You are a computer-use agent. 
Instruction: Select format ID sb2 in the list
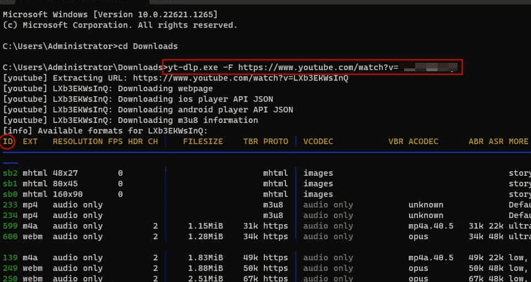10,173
